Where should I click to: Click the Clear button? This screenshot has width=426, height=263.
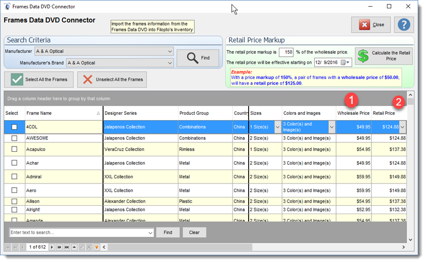click(194, 233)
